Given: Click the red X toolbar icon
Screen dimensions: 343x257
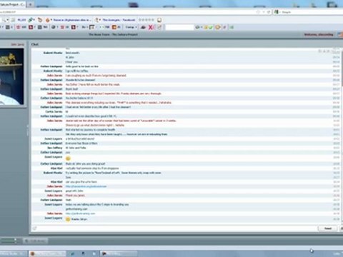Looking at the screenshot, I should pyautogui.click(x=151, y=27).
